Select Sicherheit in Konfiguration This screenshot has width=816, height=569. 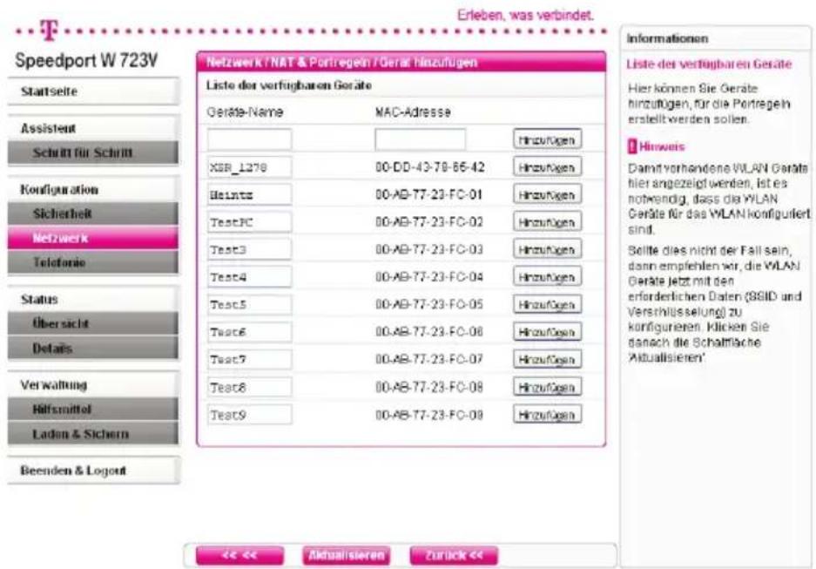(x=94, y=213)
